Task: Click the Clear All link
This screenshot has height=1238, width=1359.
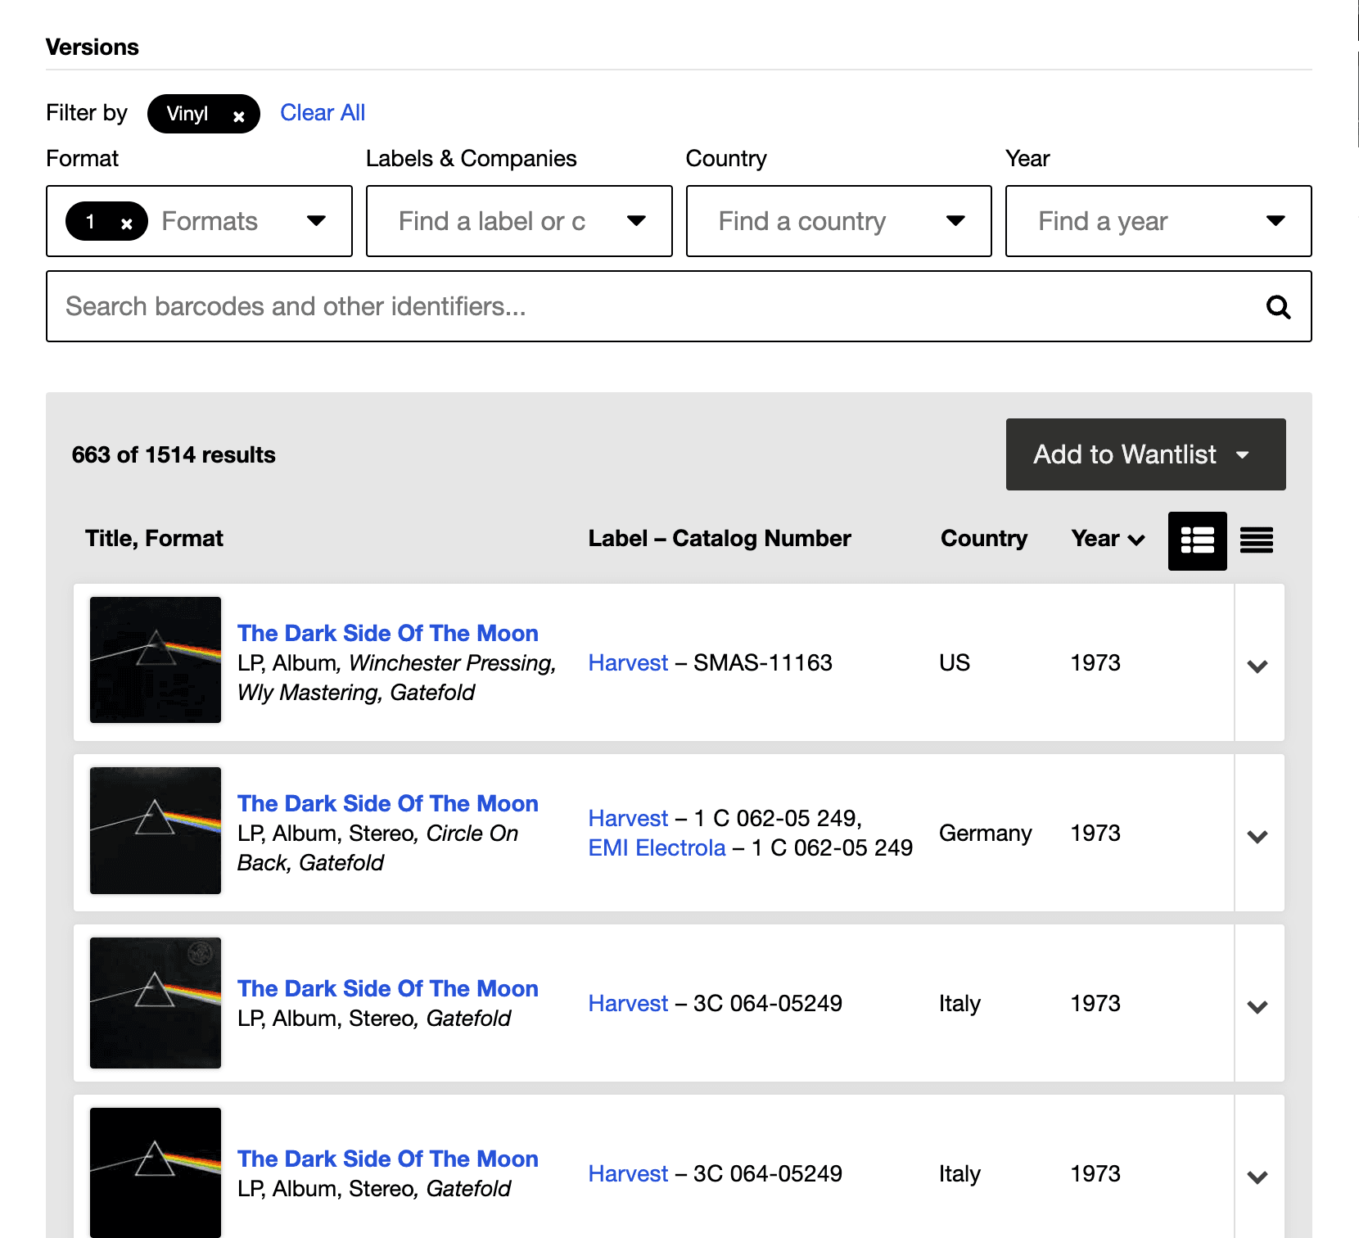Action: pos(323,113)
